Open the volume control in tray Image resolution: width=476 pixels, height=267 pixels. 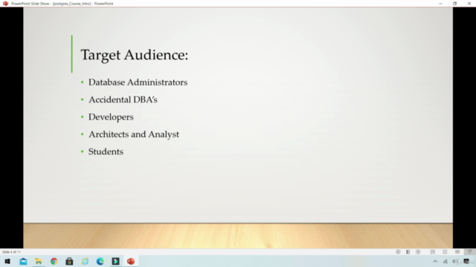pyautogui.click(x=454, y=261)
